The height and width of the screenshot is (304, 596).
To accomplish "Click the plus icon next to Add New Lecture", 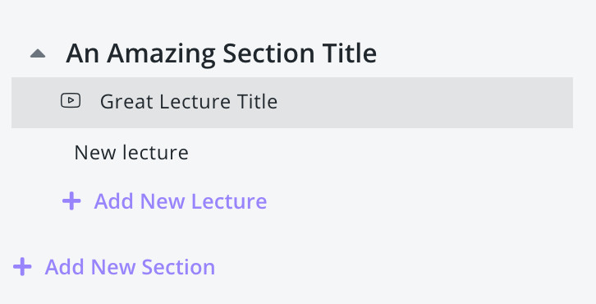I will (71, 201).
